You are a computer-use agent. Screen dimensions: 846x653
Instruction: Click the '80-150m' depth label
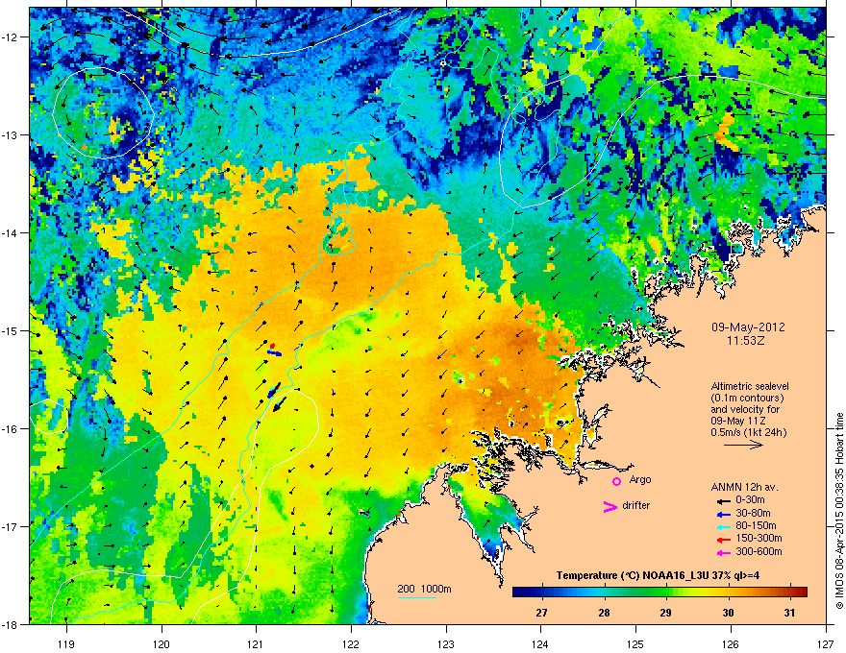(756, 526)
